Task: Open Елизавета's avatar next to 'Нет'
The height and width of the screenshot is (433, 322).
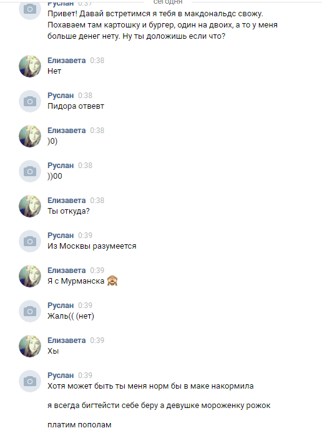Action: [30, 66]
